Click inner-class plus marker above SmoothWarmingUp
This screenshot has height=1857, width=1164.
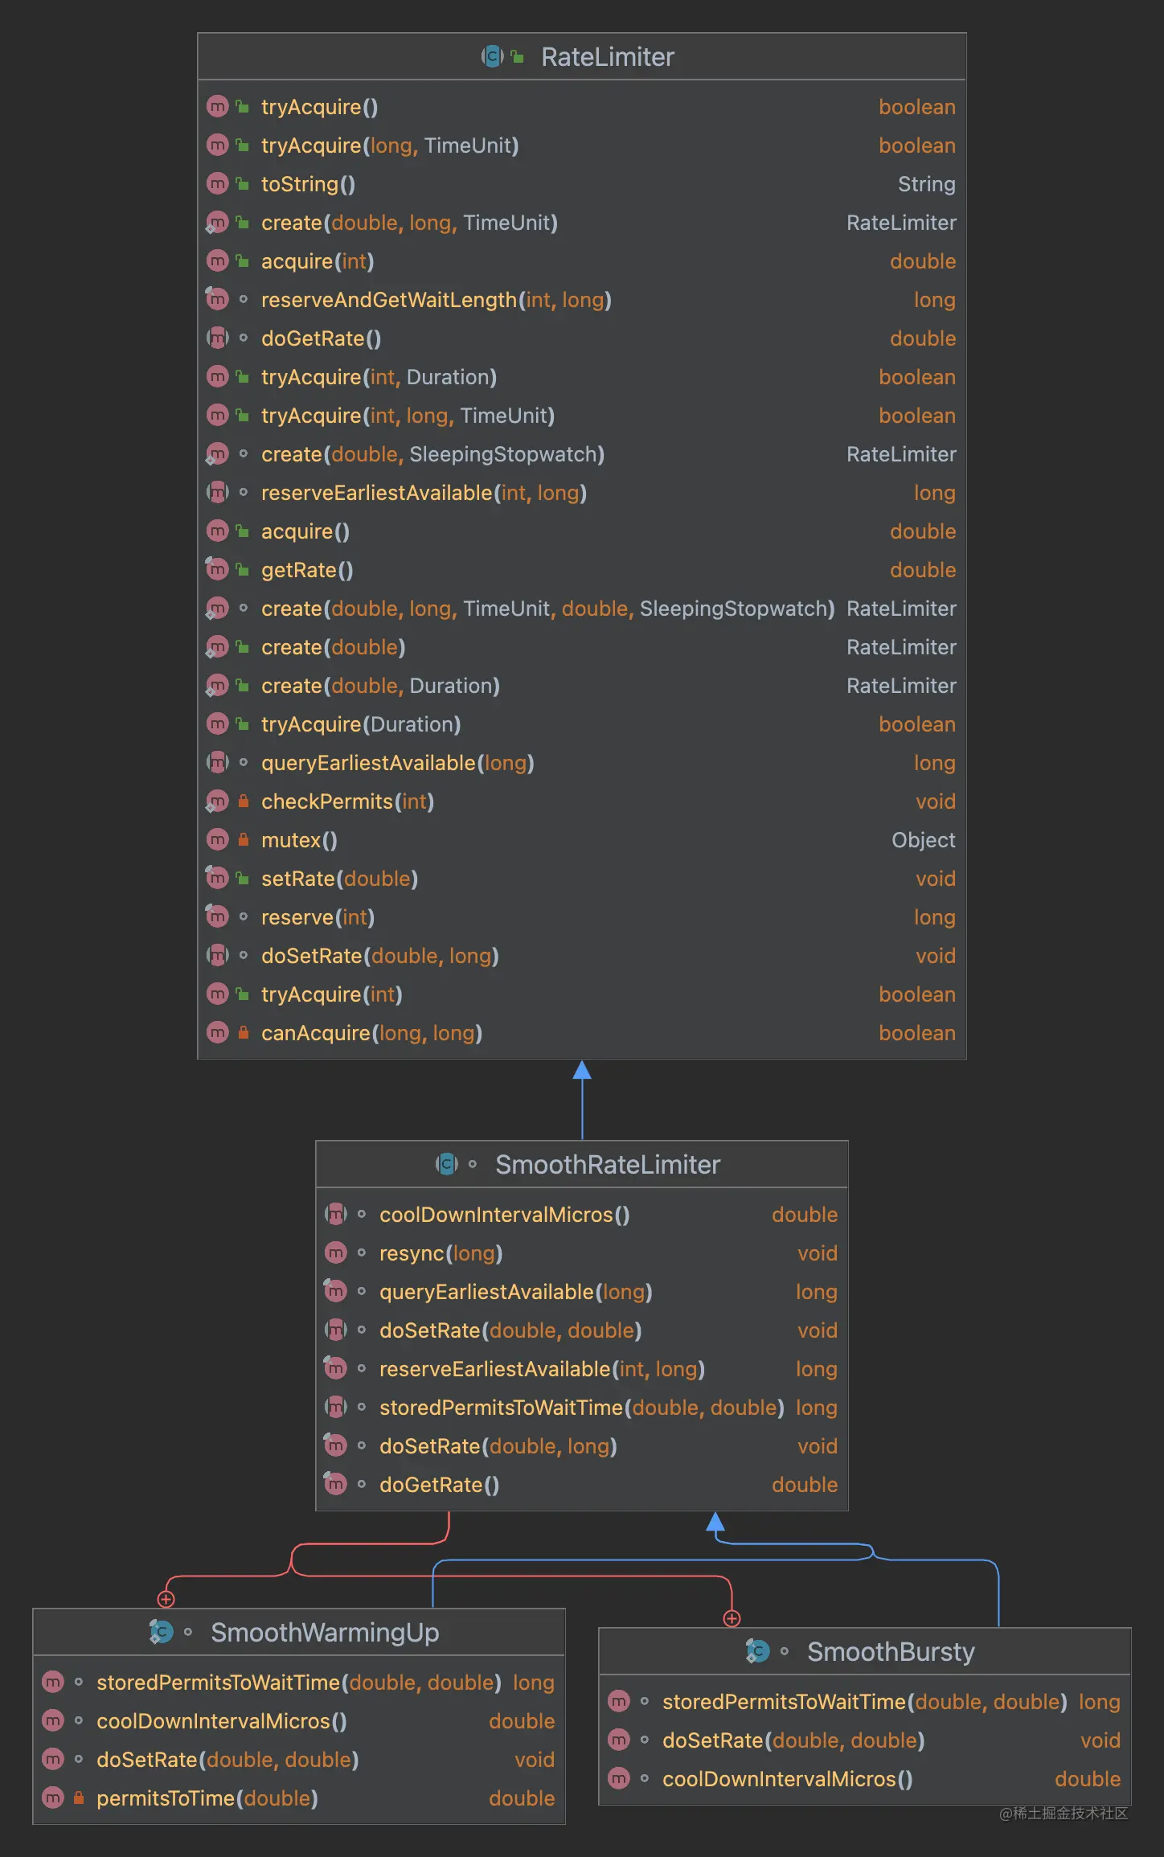pos(166,1599)
